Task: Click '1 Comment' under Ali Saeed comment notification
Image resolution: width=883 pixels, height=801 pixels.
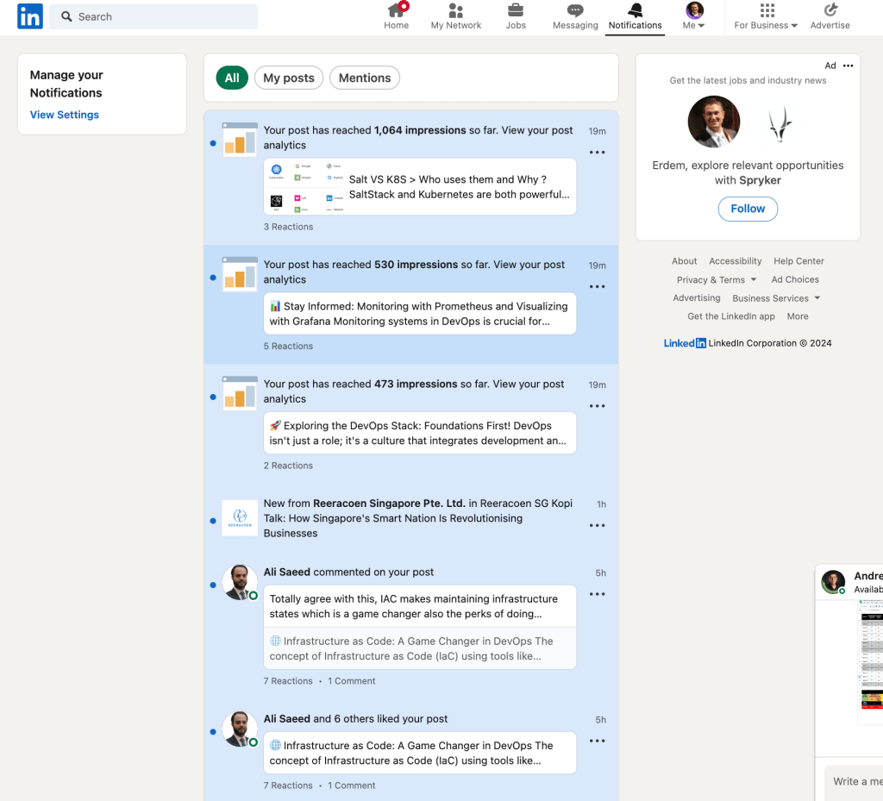Action: pos(352,681)
